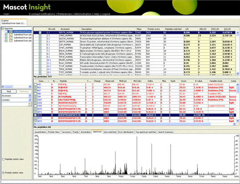
Task: Select Protein centric view radio button
Action: [3, 173]
